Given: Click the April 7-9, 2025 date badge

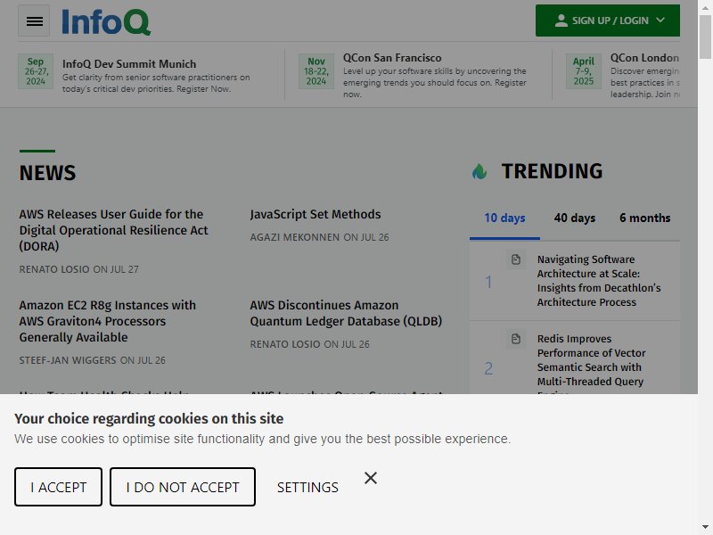Looking at the screenshot, I should 584,71.
